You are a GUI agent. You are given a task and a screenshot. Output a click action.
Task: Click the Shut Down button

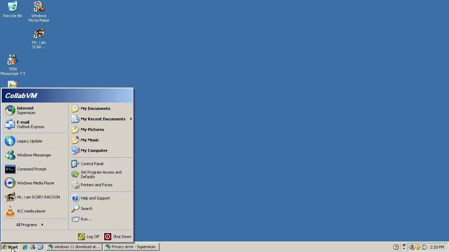(x=118, y=237)
